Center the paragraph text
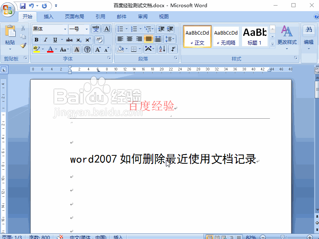Viewport: 319px width, 239px height. 130,39
